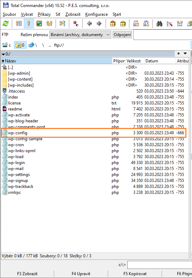Switch to thumbnail view icon
Image resolution: width=192 pixels, height=278 pixels.
(x=39, y=23)
